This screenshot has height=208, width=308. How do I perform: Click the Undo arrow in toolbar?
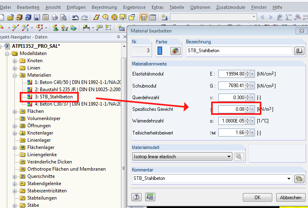(x=75, y=17)
